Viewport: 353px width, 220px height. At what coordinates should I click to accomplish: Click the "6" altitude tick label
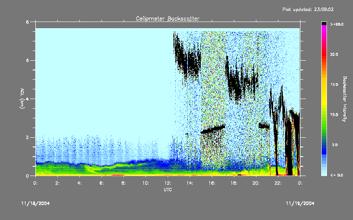27,60
